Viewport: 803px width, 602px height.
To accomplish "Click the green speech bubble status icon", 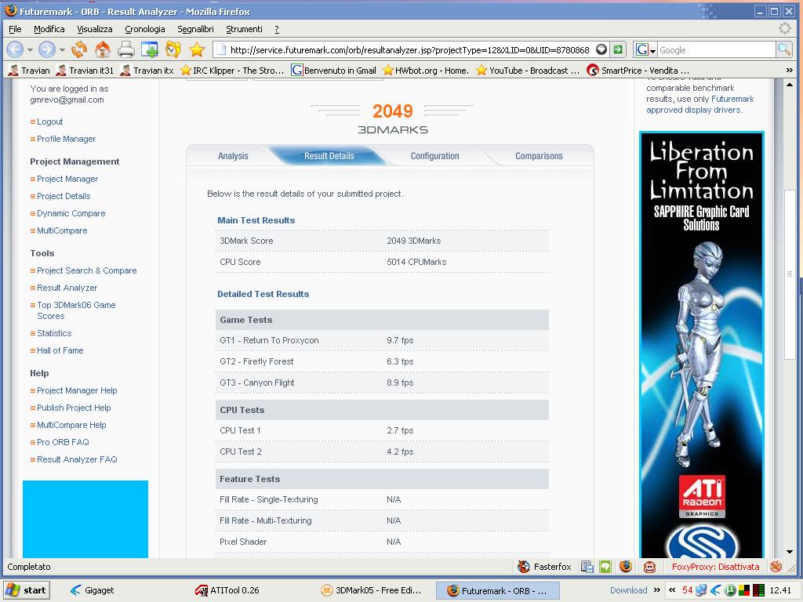I will pos(606,566).
